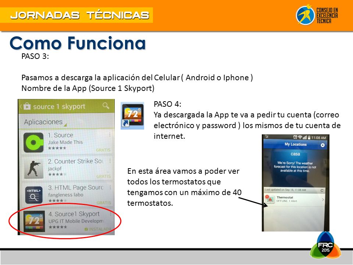Click the PASO 4: label
Viewport: 353px width, 265px height.
pyautogui.click(x=168, y=104)
